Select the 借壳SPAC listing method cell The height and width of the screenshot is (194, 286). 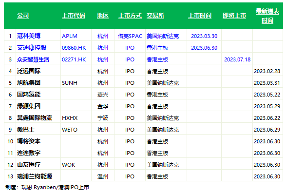point(130,36)
